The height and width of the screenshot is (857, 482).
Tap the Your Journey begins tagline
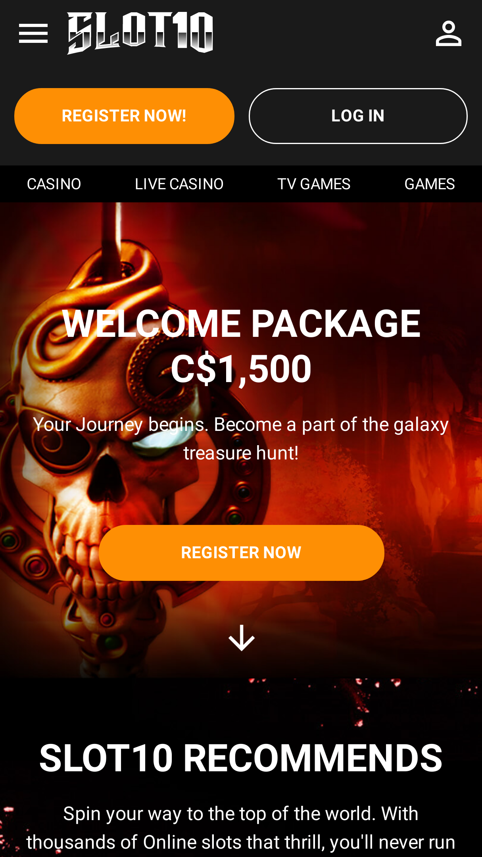coord(241,438)
